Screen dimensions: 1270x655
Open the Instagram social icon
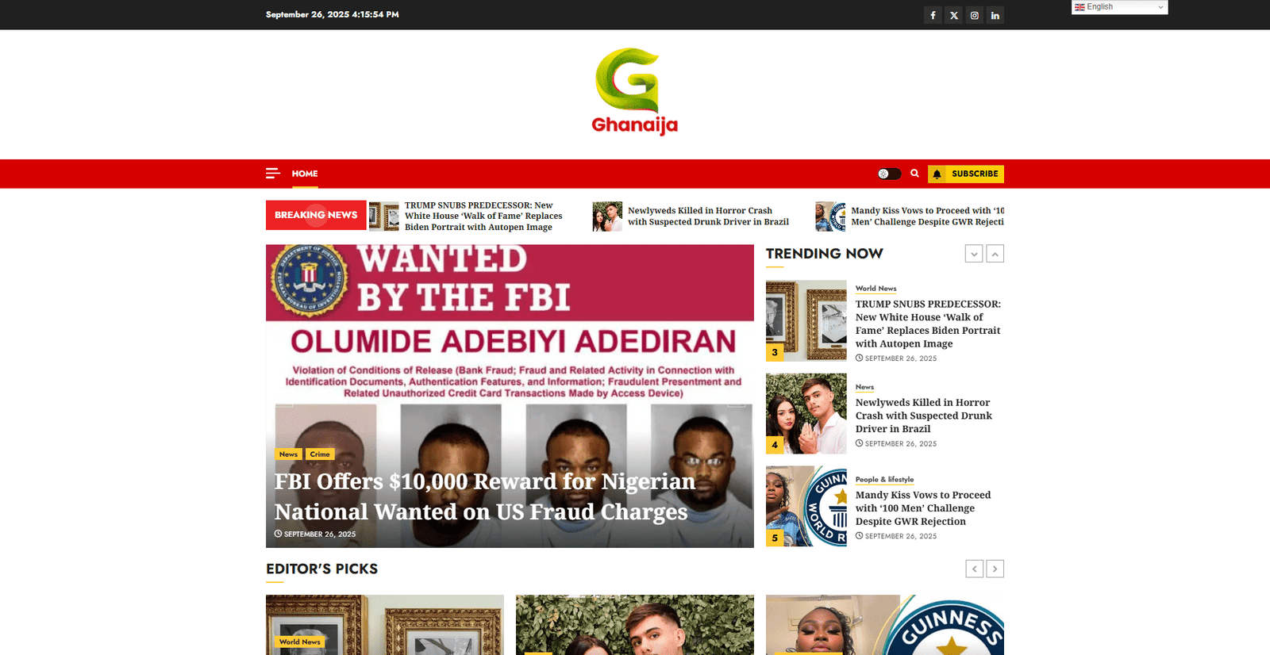975,15
